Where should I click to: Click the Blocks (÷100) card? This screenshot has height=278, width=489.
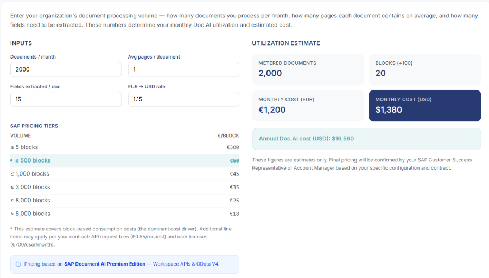click(x=425, y=69)
